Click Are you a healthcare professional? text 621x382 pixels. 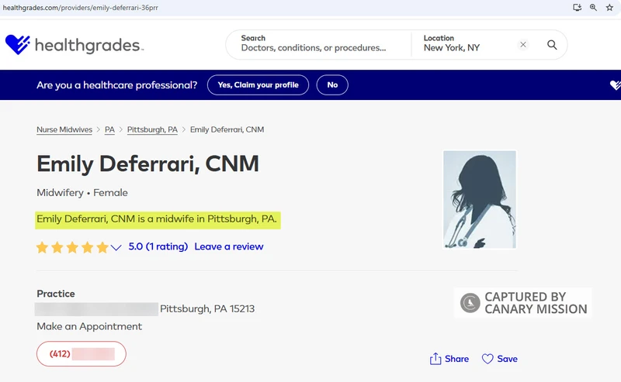click(x=117, y=85)
